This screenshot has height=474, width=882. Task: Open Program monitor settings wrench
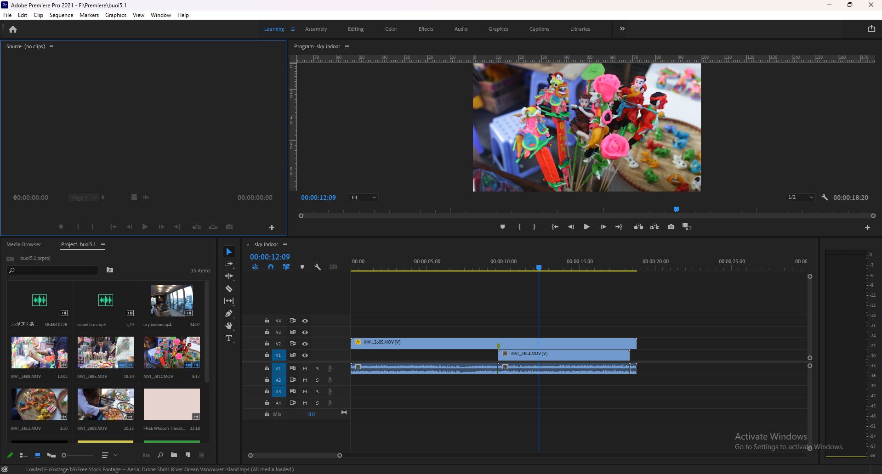(x=825, y=197)
